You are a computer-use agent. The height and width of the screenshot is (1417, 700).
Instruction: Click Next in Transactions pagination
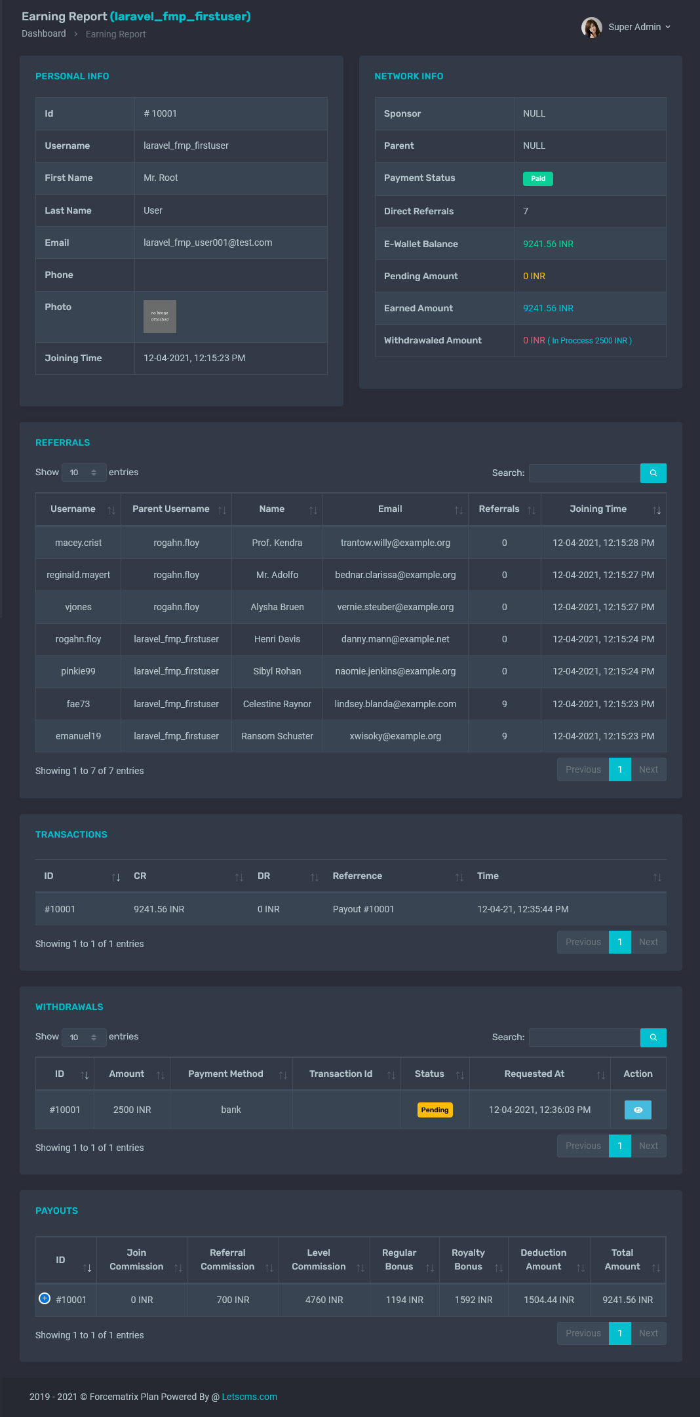coord(648,942)
